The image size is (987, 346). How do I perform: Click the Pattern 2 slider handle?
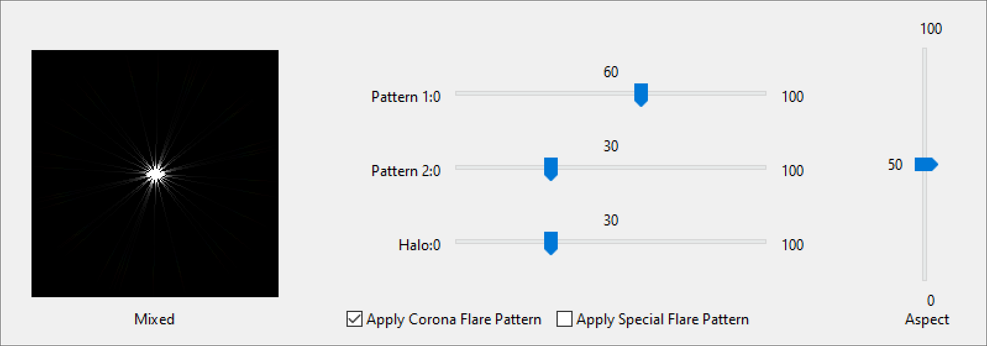tap(551, 169)
